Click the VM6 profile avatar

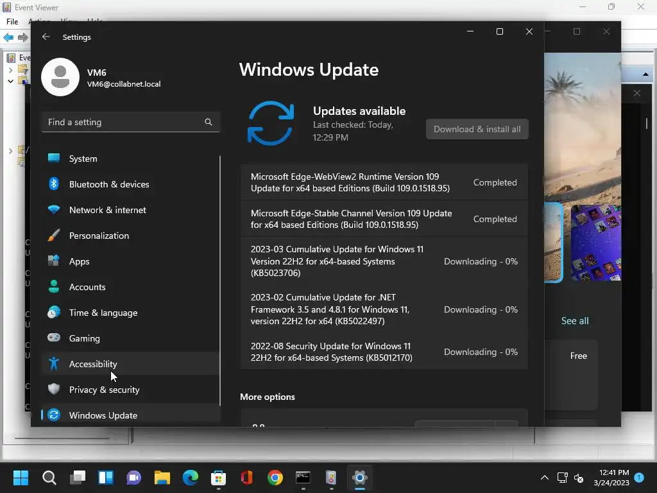click(x=60, y=77)
